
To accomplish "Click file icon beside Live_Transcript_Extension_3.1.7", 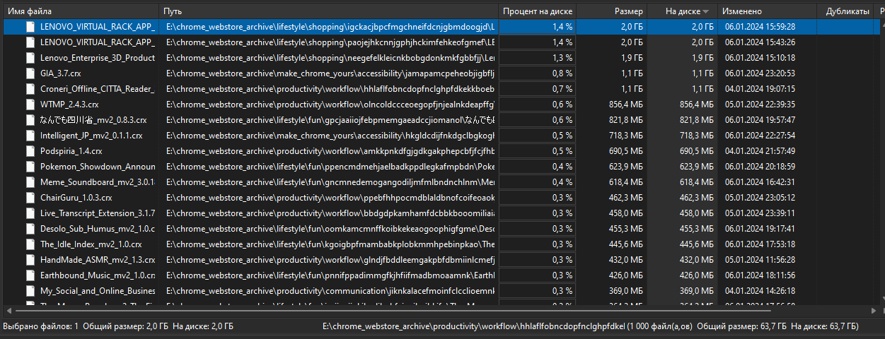I will point(30,213).
